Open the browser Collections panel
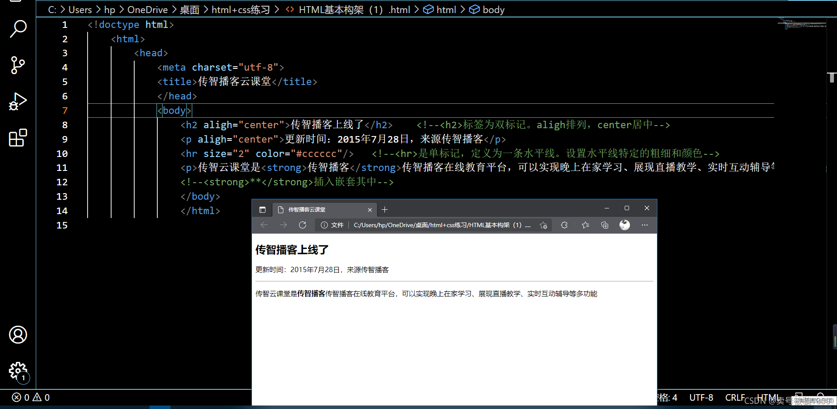This screenshot has height=409, width=837. tap(605, 225)
